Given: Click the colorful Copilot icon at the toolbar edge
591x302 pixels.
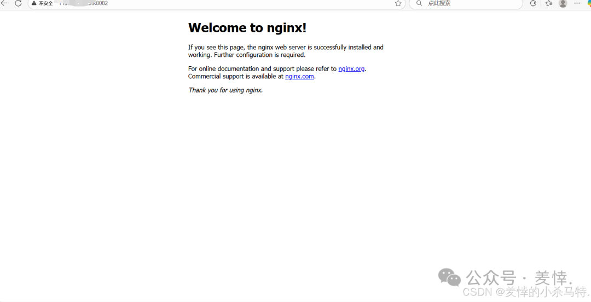Looking at the screenshot, I should (589, 3).
